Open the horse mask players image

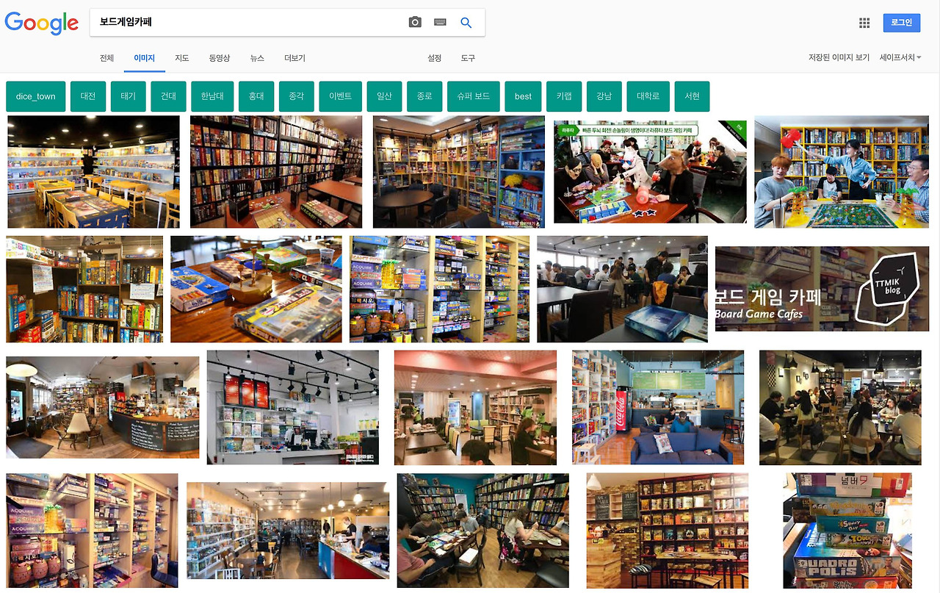pyautogui.click(x=650, y=172)
